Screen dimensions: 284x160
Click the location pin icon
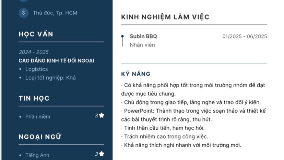[x=23, y=13]
